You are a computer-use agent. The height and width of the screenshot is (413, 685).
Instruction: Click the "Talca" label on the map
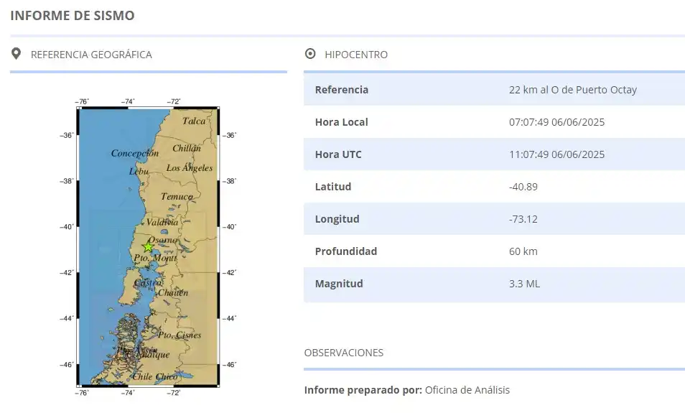click(x=194, y=121)
